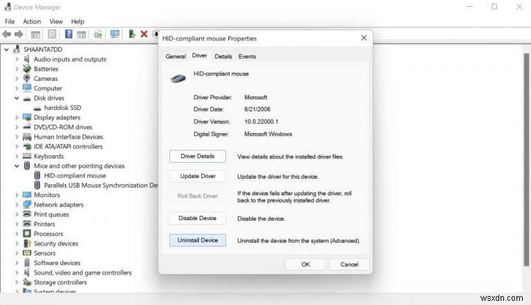Click the Audio inputs and outputs speaker icon

pyautogui.click(x=27, y=59)
